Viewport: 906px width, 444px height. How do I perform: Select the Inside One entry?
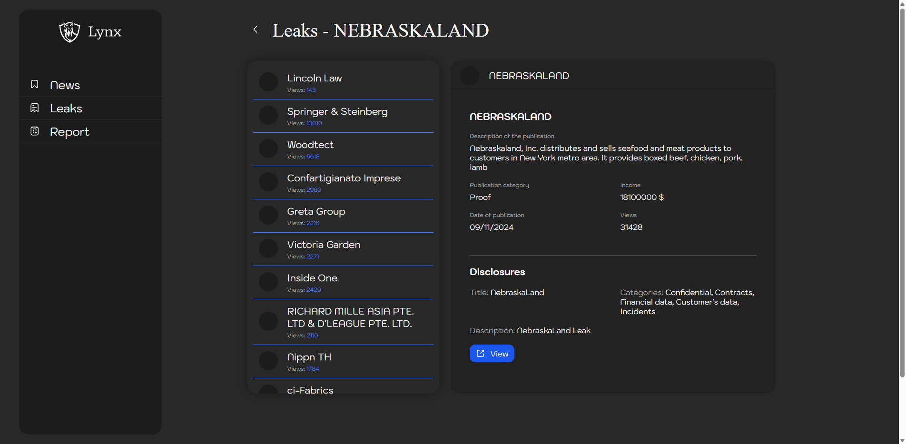[312, 278]
